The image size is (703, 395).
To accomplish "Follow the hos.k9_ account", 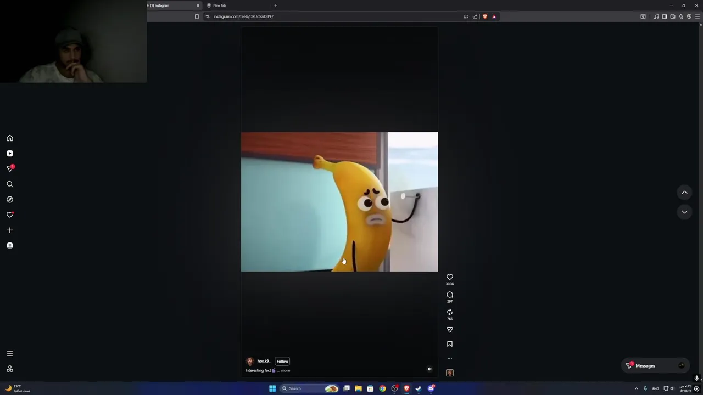I will point(282,361).
